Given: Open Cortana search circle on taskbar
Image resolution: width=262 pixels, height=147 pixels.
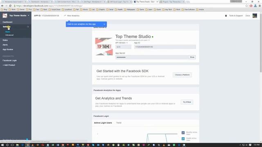Looking at the screenshot, I should tap(7, 145).
